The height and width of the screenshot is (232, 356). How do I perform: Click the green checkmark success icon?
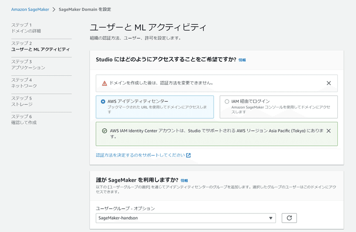pos(105,131)
